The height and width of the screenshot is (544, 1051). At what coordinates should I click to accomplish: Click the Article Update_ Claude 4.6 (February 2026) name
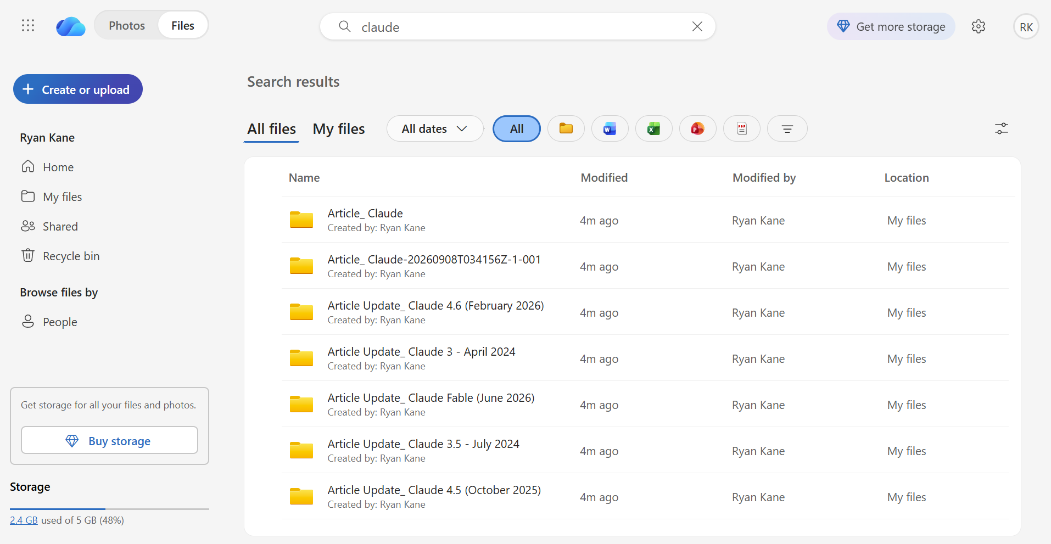[x=435, y=305]
